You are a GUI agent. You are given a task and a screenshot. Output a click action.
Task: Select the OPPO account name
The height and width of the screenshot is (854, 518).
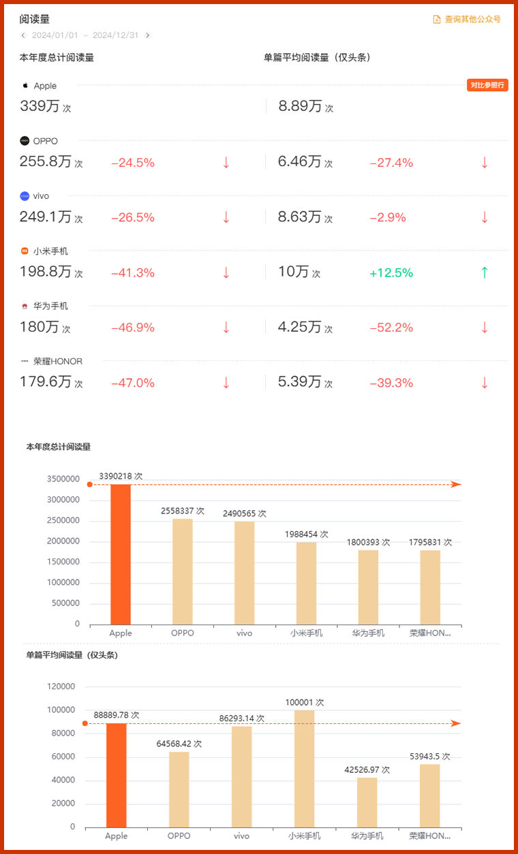point(46,141)
